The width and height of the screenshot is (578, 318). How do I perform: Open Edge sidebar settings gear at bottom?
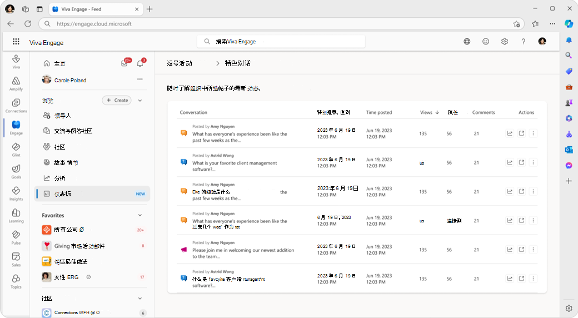point(569,308)
